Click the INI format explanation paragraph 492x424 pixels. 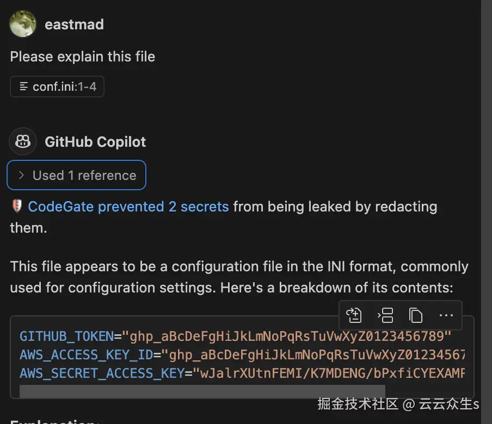239,277
